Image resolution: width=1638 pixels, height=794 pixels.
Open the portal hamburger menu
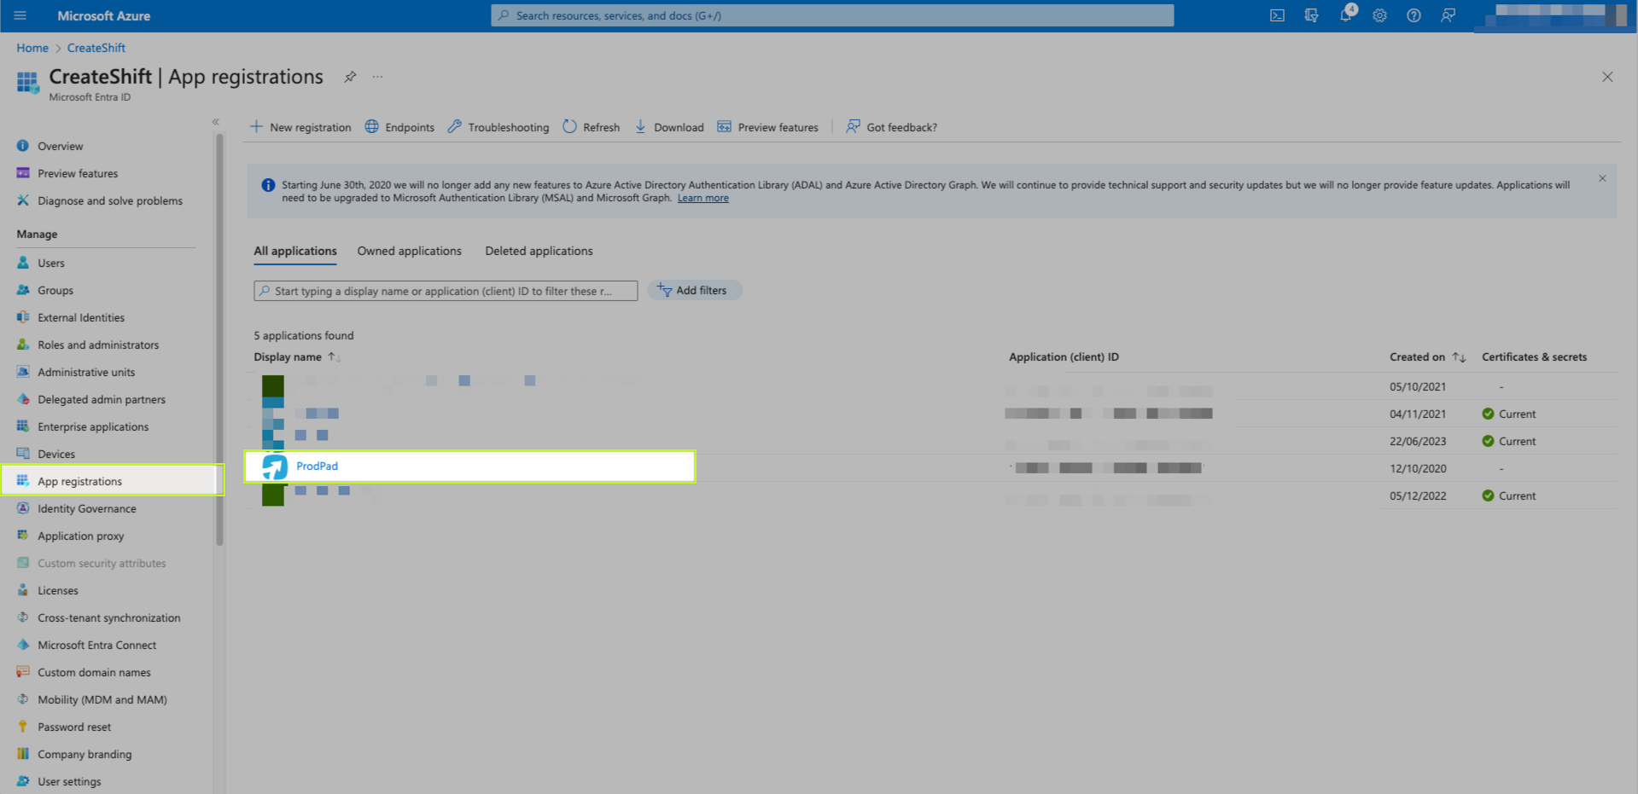click(x=20, y=15)
